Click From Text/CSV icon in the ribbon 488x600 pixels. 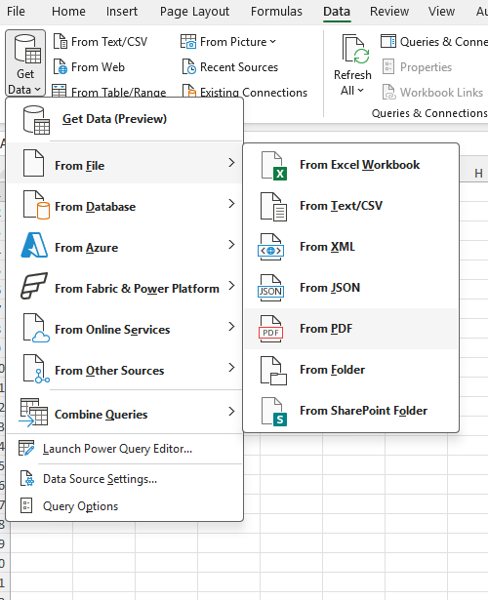point(61,41)
